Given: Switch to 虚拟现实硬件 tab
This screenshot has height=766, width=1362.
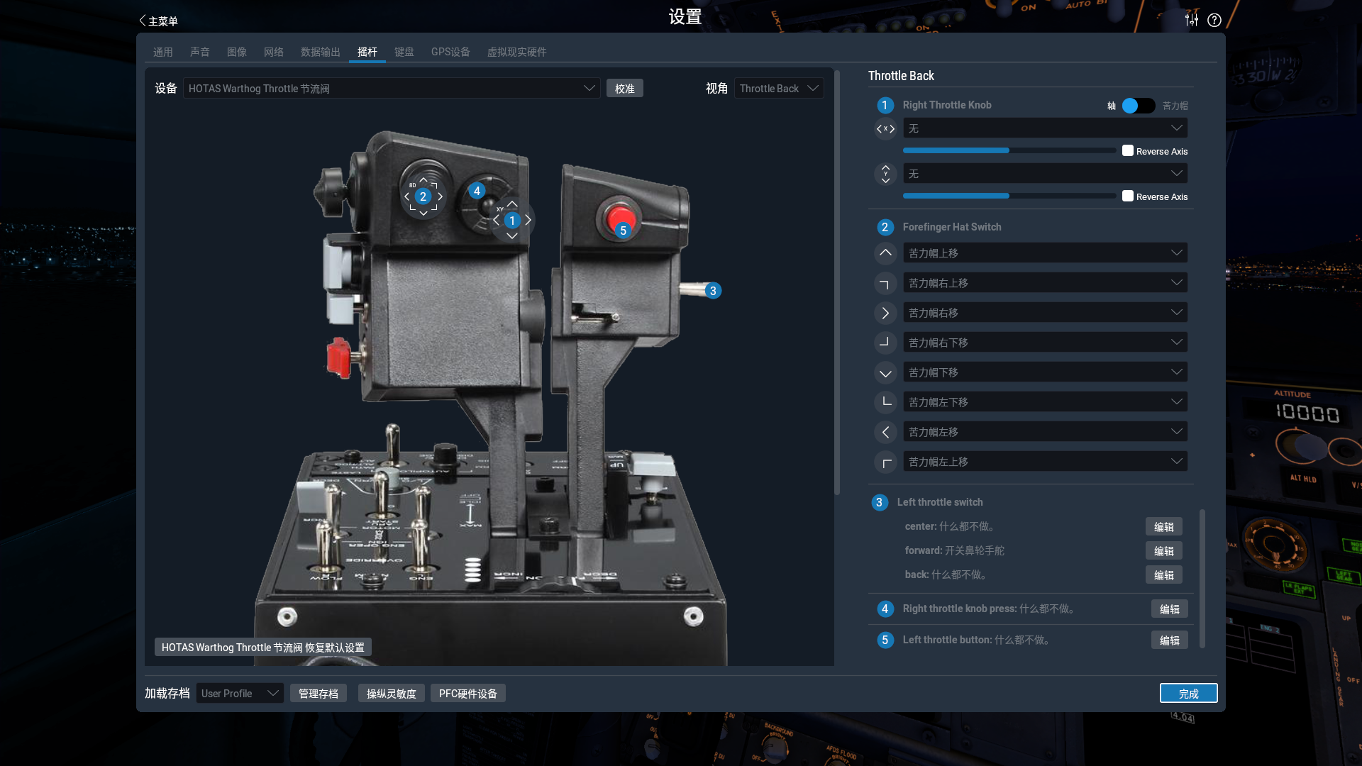Looking at the screenshot, I should click(516, 52).
